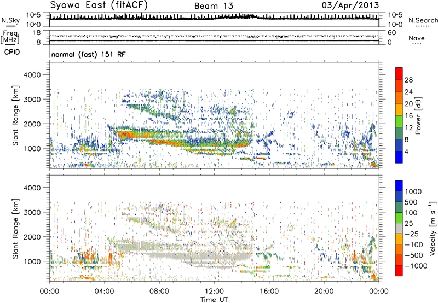This screenshot has width=438, height=303.
Task: Click the '3000' tick on velocity panel
Action: 32,212
